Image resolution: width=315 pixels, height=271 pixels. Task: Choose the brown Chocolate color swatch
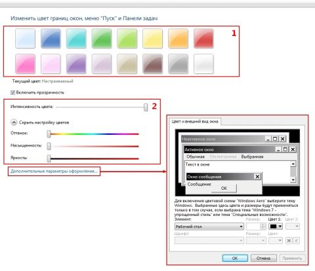[152, 64]
